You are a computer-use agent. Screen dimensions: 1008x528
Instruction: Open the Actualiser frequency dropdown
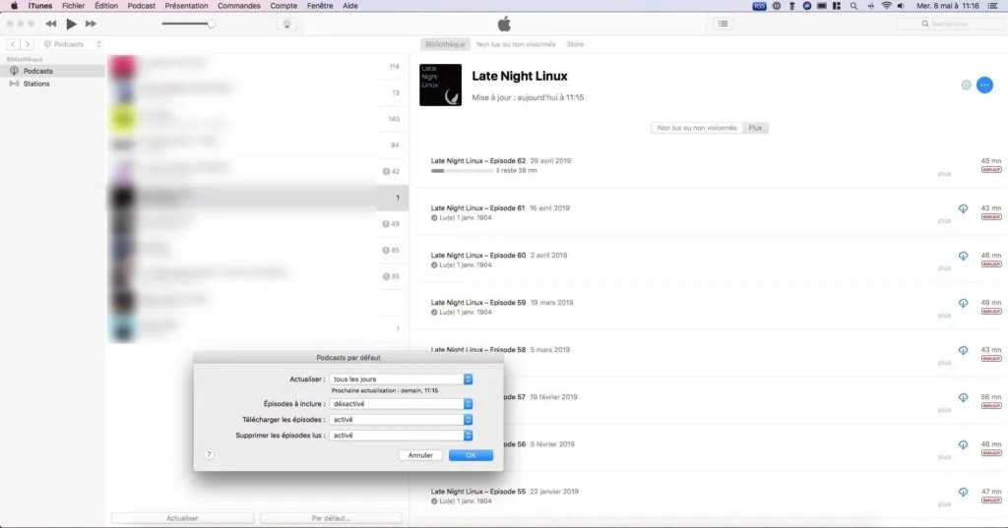click(402, 379)
